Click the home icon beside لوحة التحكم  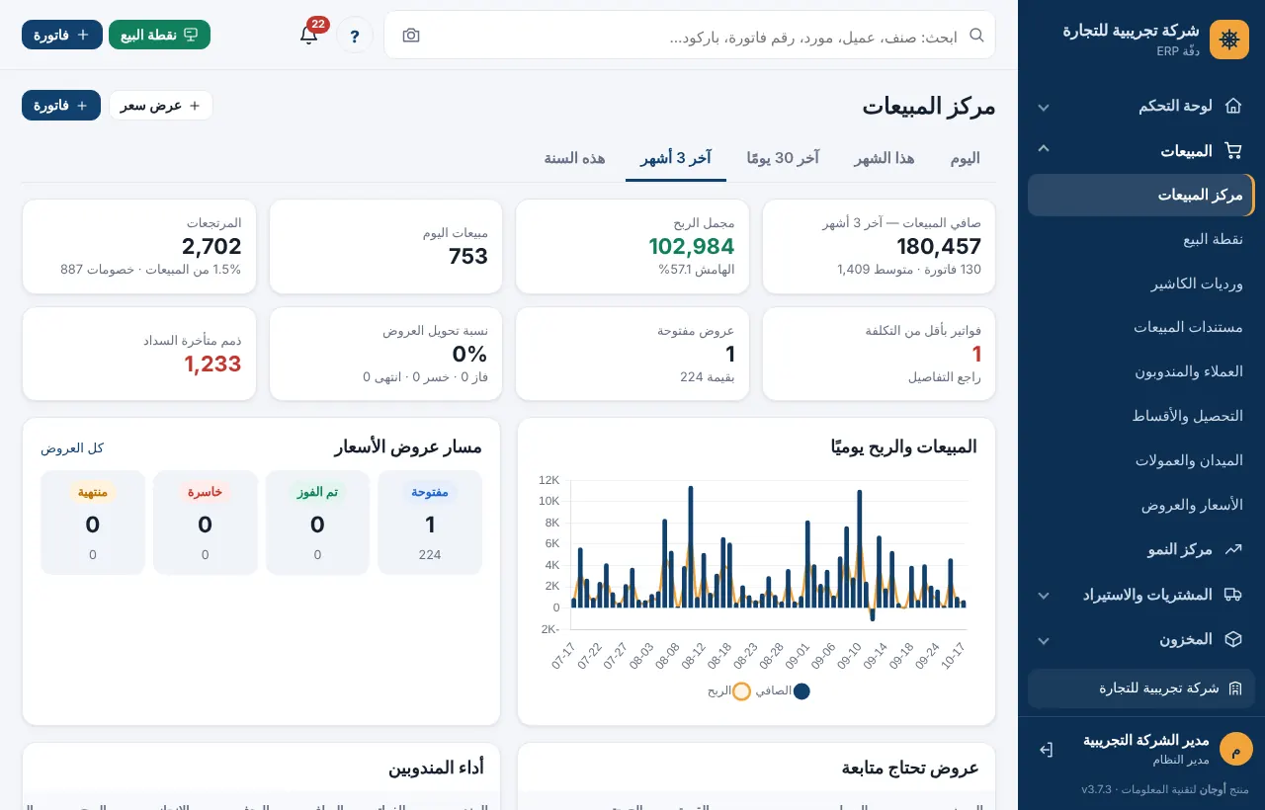point(1232,106)
